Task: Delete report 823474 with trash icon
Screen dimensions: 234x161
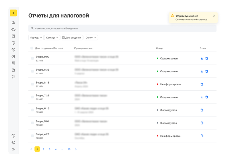Action: tap(202, 84)
